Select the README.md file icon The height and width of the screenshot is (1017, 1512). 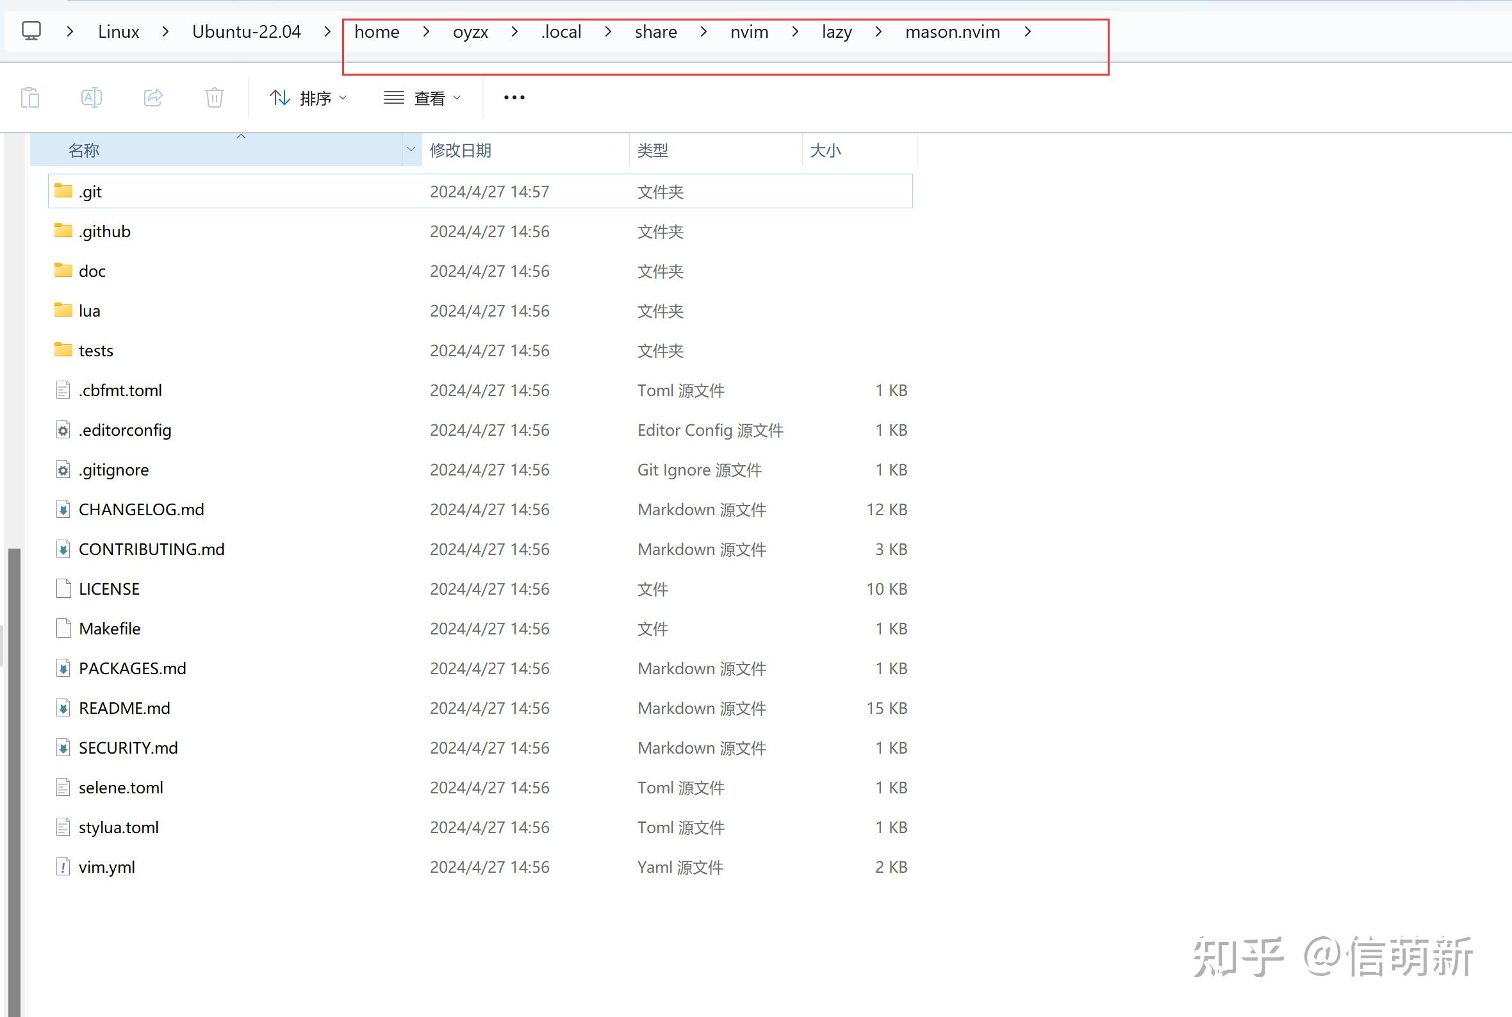coord(63,708)
